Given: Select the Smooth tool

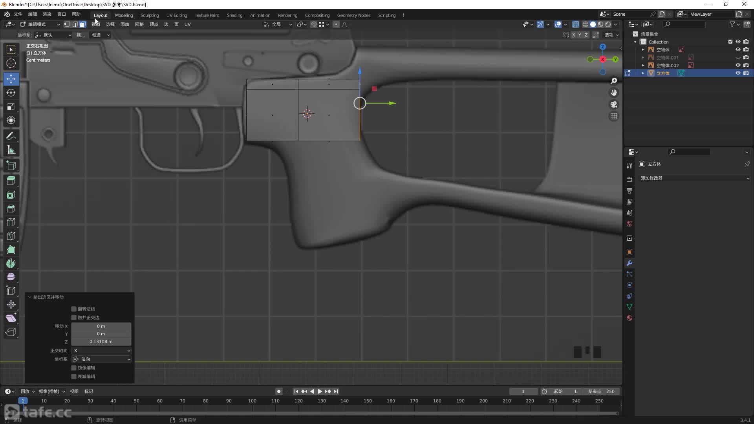Looking at the screenshot, I should (11, 277).
